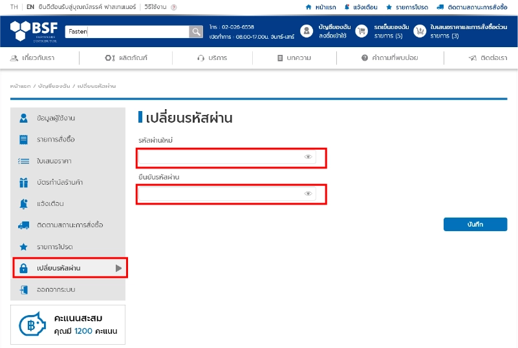Open gift voucher section icon
The height and width of the screenshot is (348, 518).
(x=24, y=183)
